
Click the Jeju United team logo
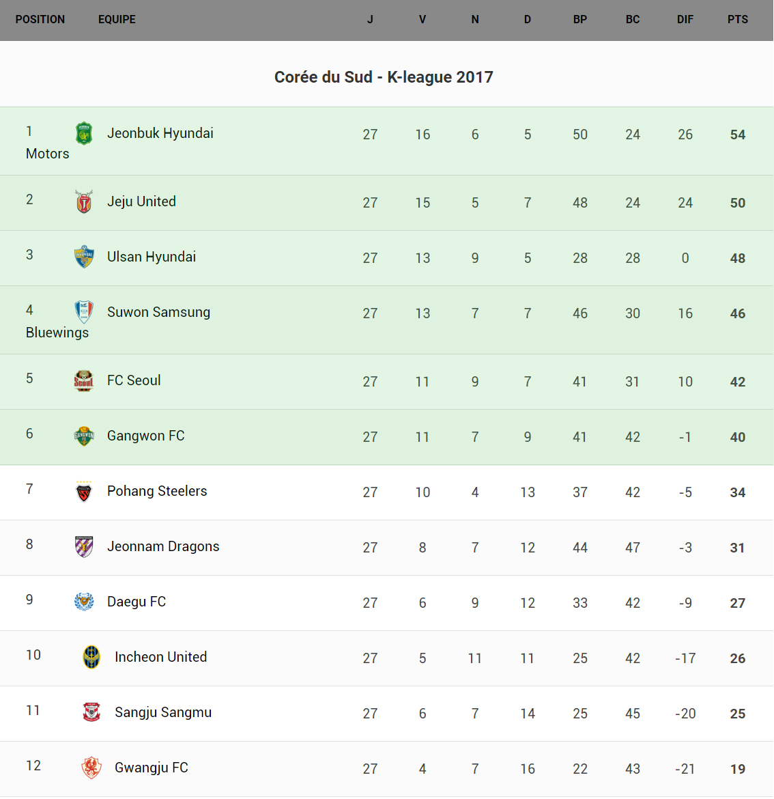click(x=84, y=202)
